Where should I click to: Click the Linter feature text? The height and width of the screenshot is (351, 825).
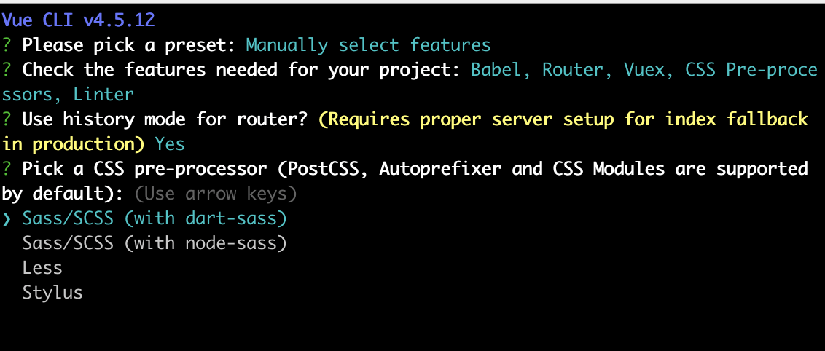tap(103, 95)
